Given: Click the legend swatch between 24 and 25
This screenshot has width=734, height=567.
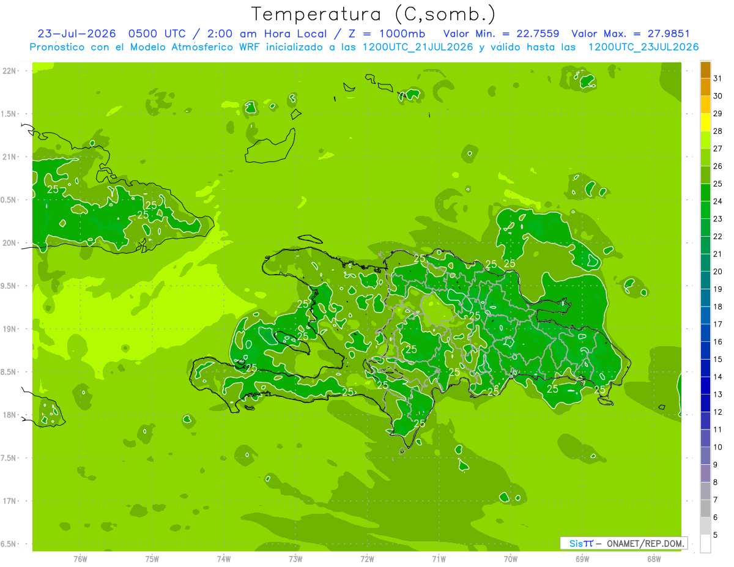Looking at the screenshot, I should click(705, 193).
